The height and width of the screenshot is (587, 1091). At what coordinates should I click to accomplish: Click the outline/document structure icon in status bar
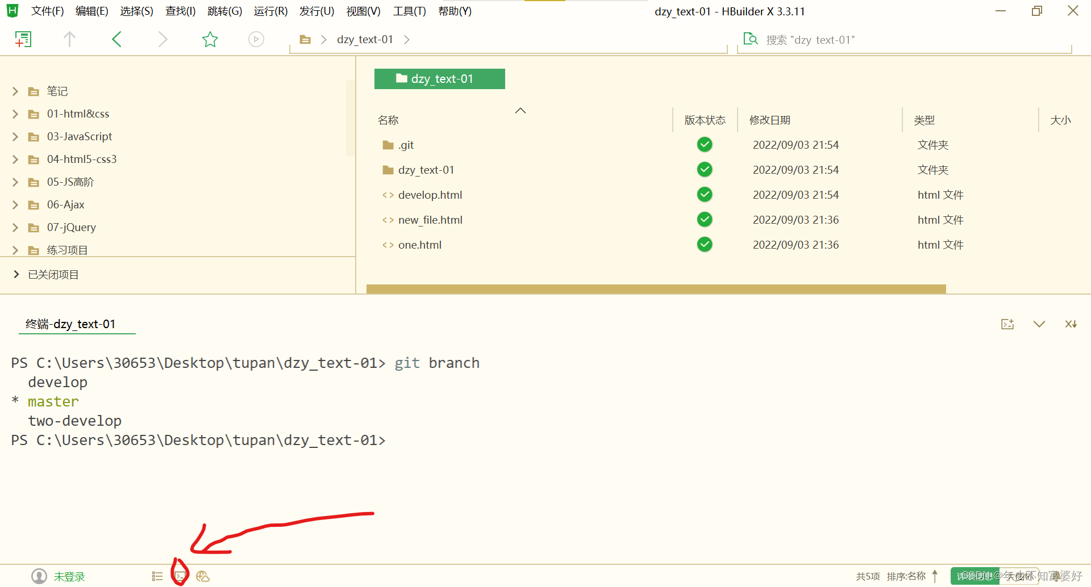[x=157, y=575]
